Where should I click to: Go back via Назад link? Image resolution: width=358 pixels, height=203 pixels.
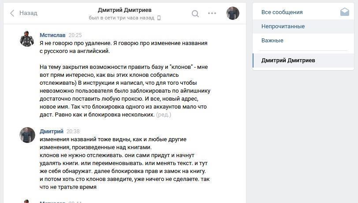pyautogui.click(x=28, y=13)
